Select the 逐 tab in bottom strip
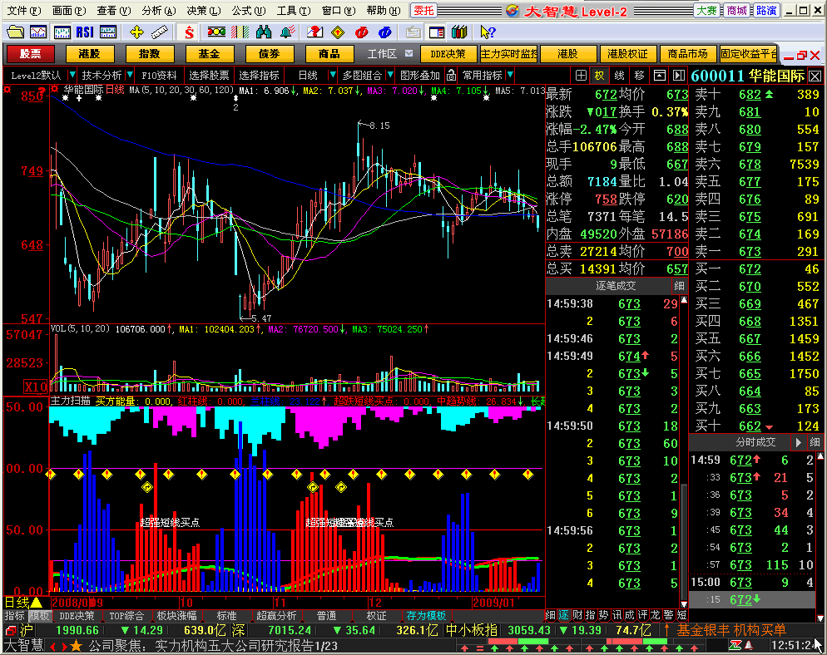The image size is (827, 655). point(564,615)
